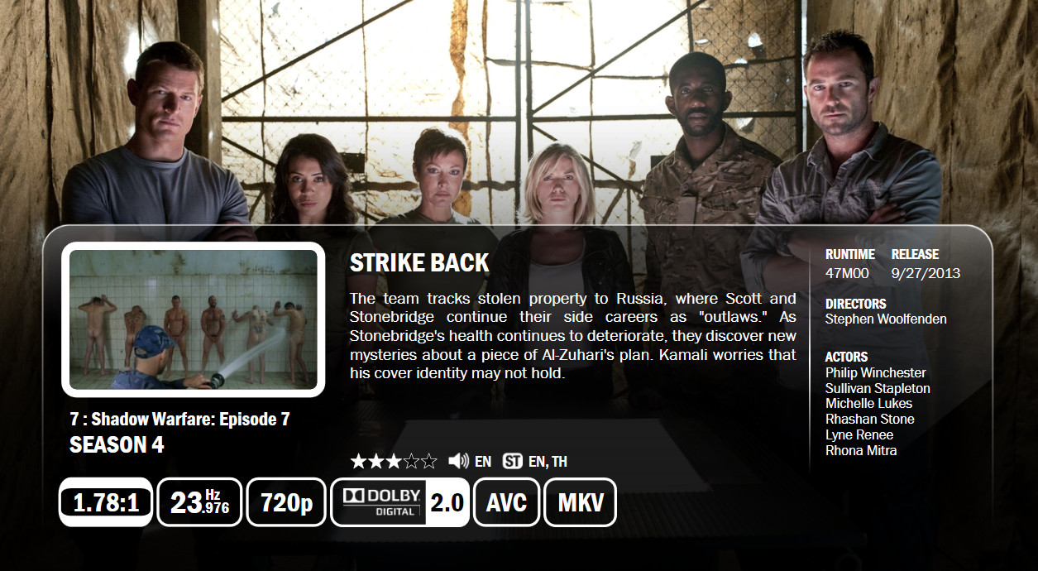Click the release date 9/27/2013
This screenshot has width=1038, height=571.
click(x=926, y=273)
